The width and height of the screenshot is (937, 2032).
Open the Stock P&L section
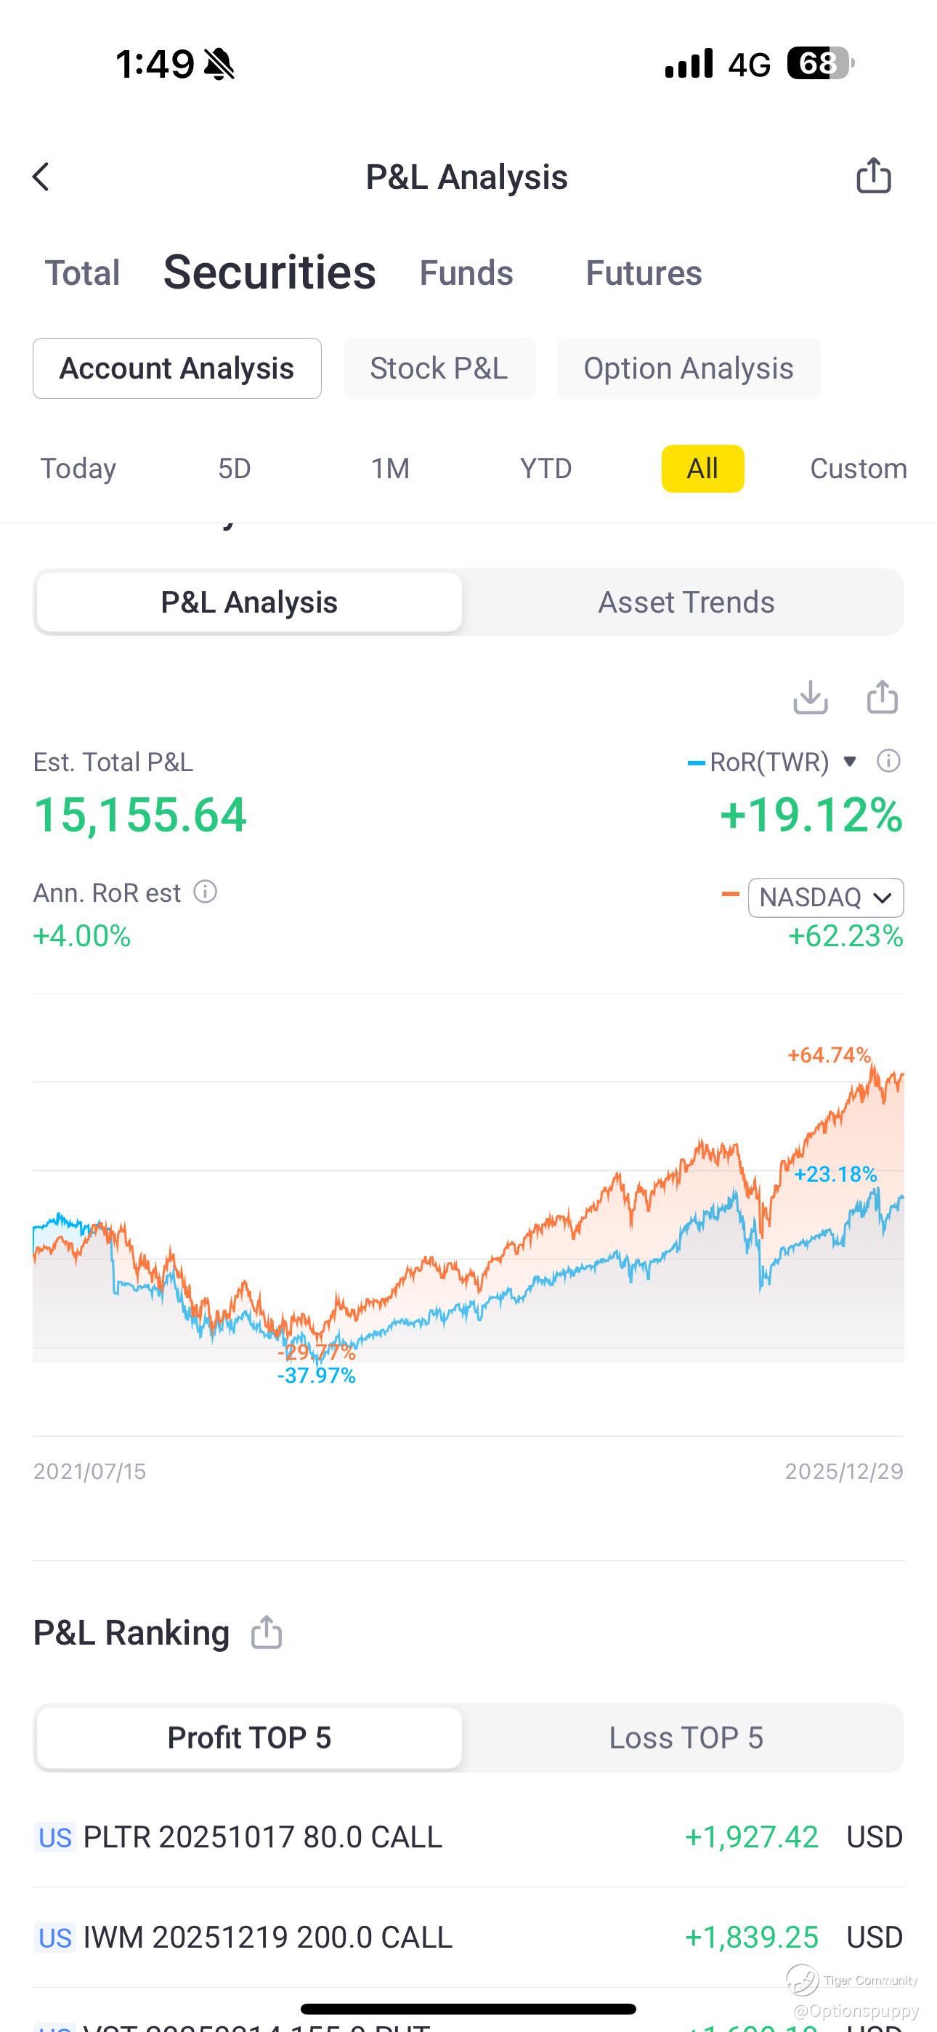pos(439,368)
